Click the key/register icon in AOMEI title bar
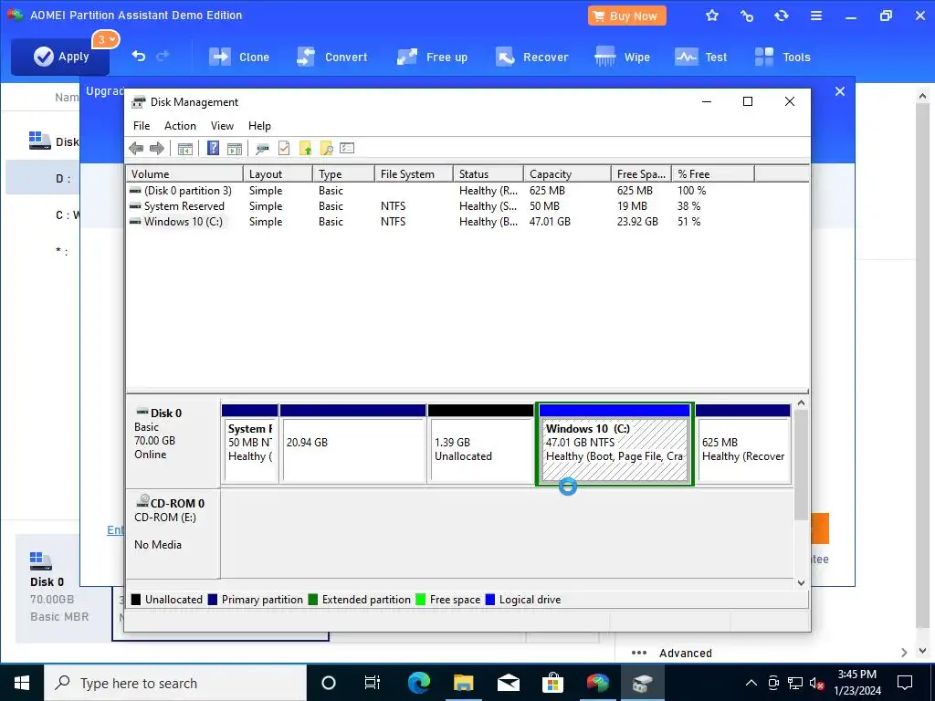This screenshot has width=935, height=701. point(747,16)
